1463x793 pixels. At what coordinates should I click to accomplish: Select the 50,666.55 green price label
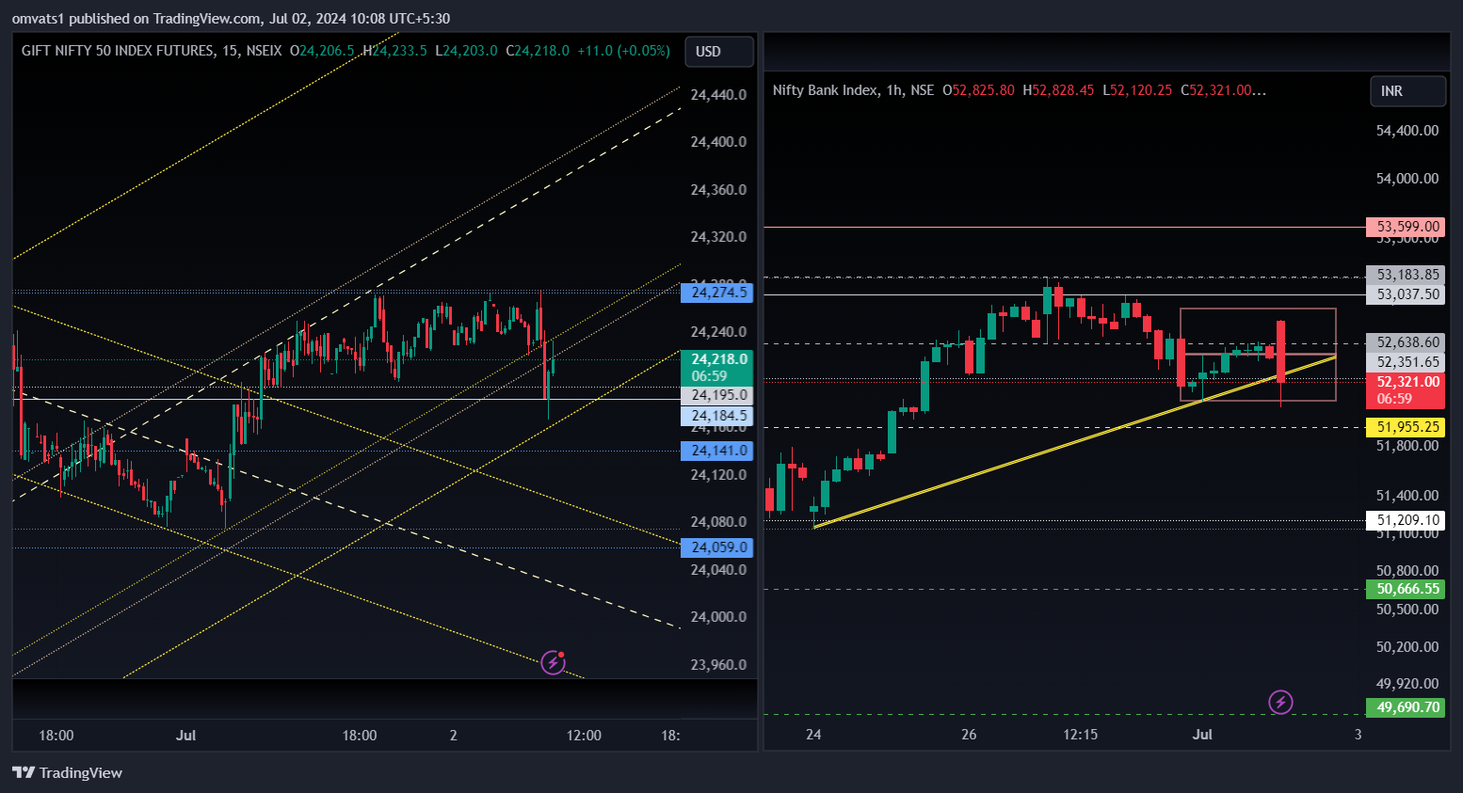coord(1405,589)
